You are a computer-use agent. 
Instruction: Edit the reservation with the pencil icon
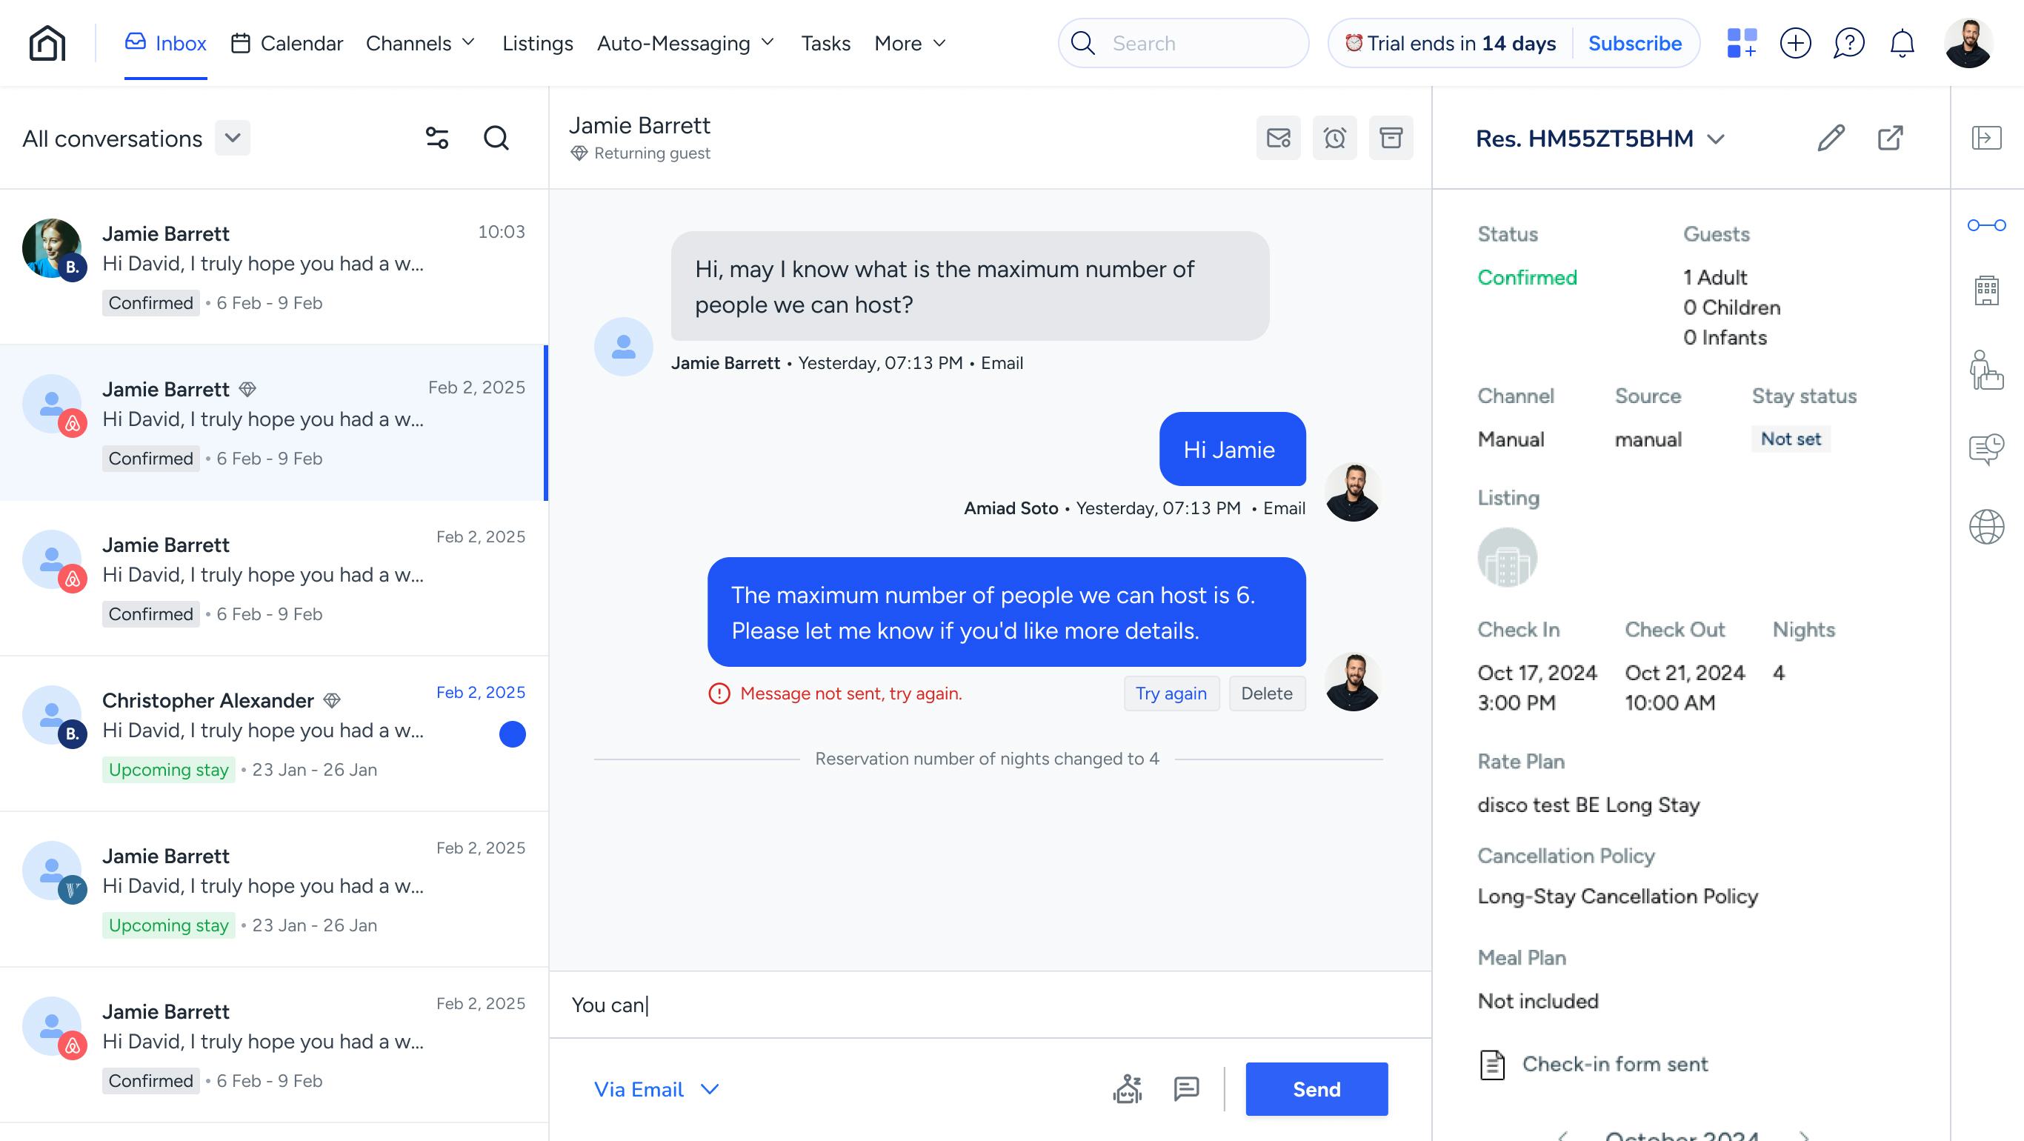(1831, 139)
